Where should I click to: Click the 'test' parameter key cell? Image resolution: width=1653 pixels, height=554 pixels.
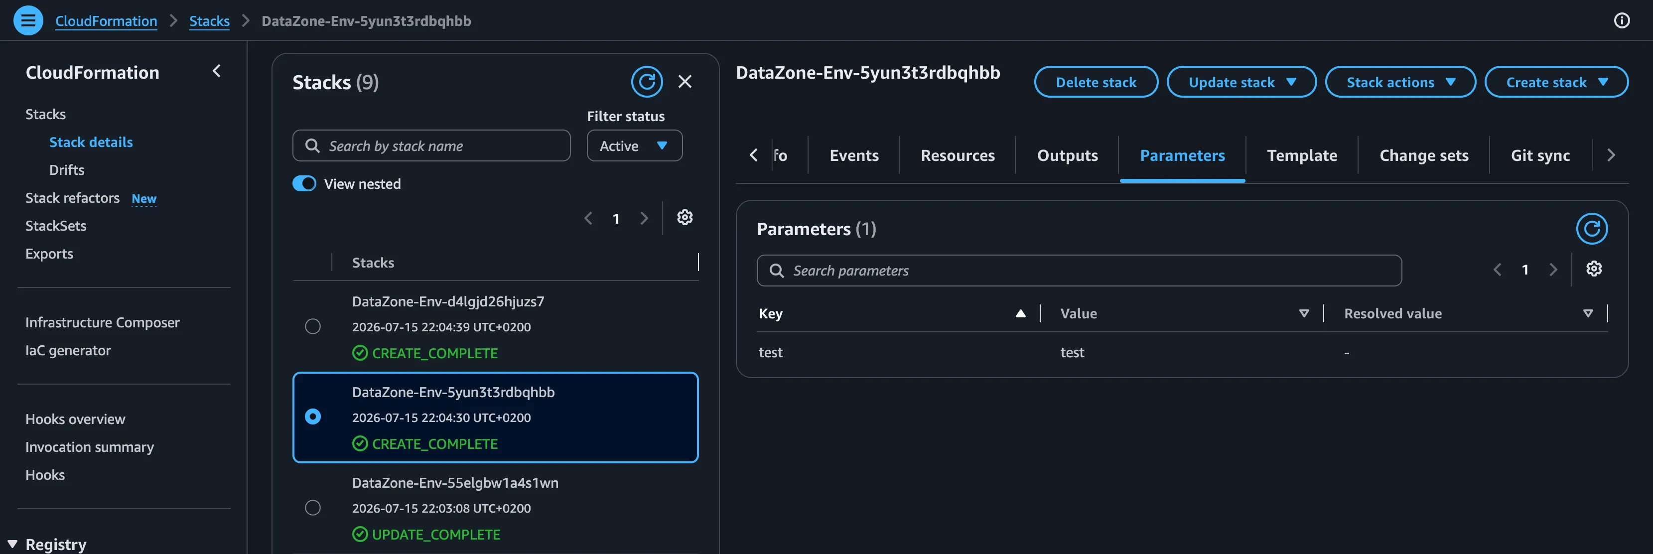point(771,352)
